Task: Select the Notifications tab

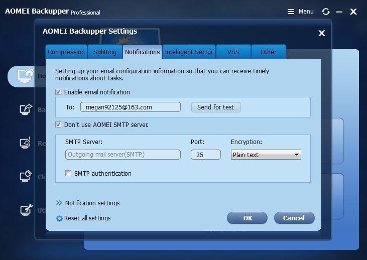Action: [142, 52]
